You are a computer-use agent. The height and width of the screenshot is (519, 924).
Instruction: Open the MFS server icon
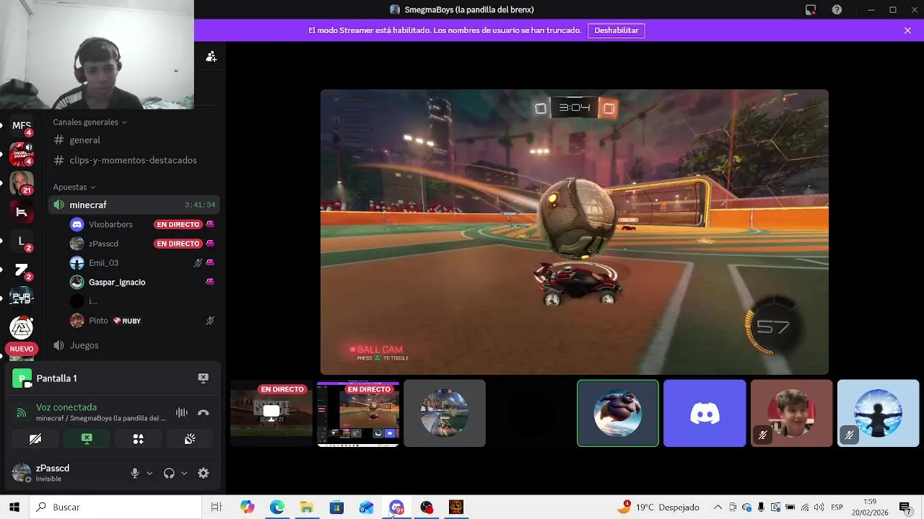(x=21, y=125)
